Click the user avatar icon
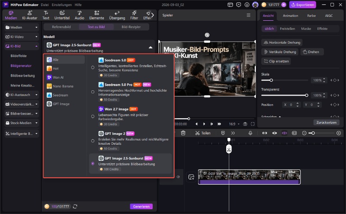This screenshot has height=214, width=346. (x=255, y=5)
